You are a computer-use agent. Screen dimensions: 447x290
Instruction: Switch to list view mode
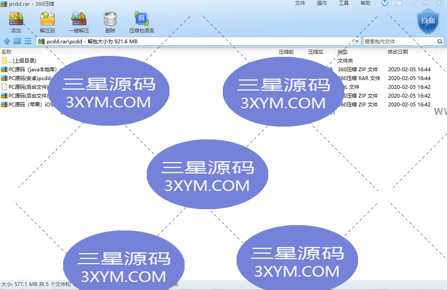click(x=28, y=41)
